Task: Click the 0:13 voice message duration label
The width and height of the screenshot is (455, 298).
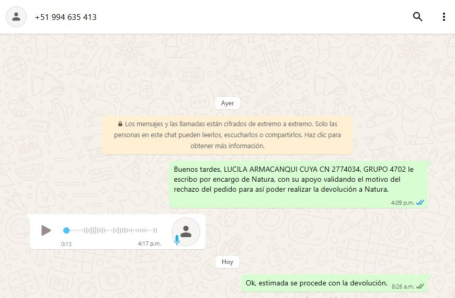Action: (66, 244)
